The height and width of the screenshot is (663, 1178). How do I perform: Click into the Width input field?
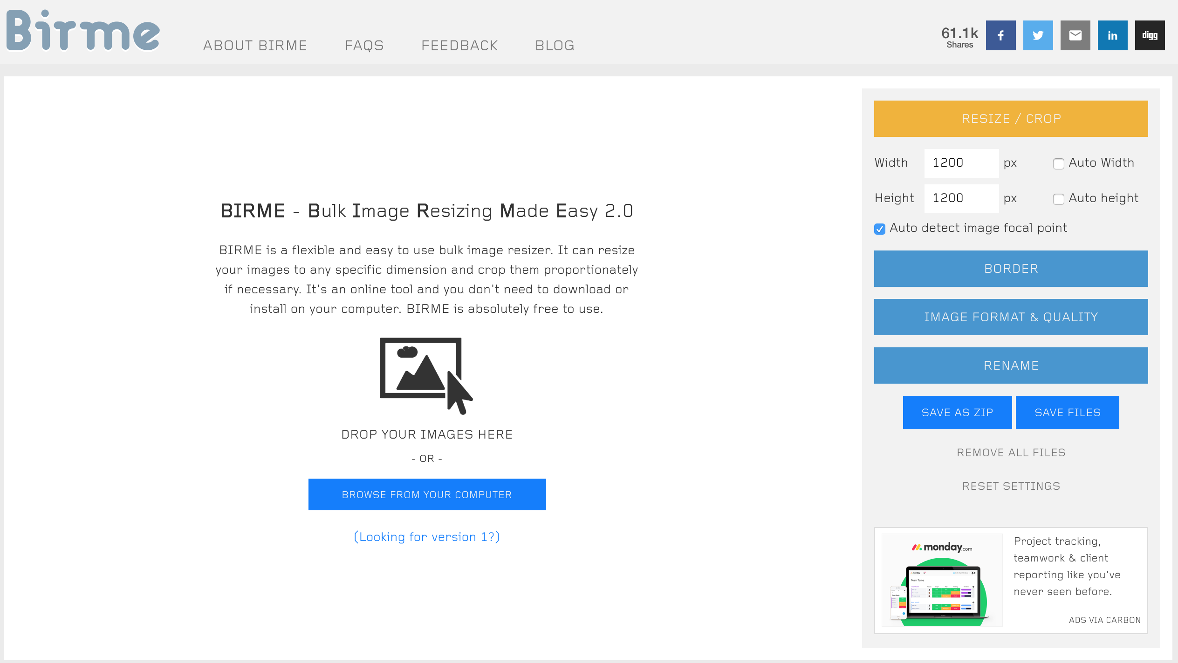961,163
